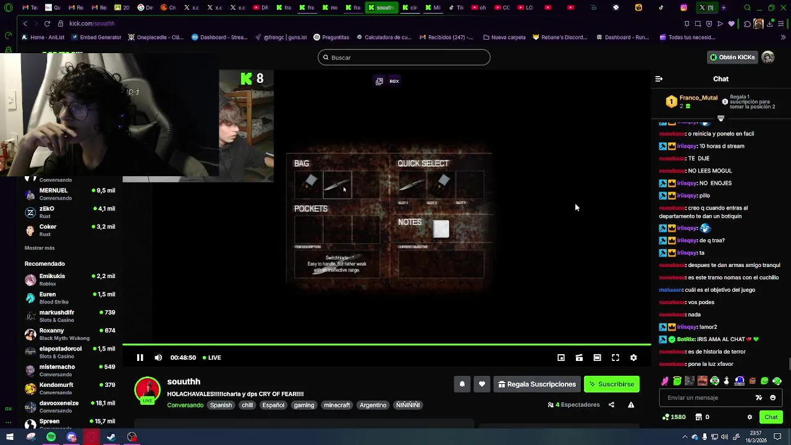
Task: Send message with Chat button
Action: pyautogui.click(x=771, y=417)
